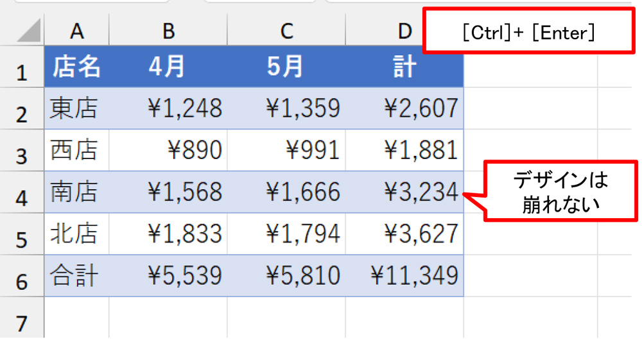Screen dimensions: 642x340
Task: Select row 5 header
Action: pyautogui.click(x=22, y=234)
